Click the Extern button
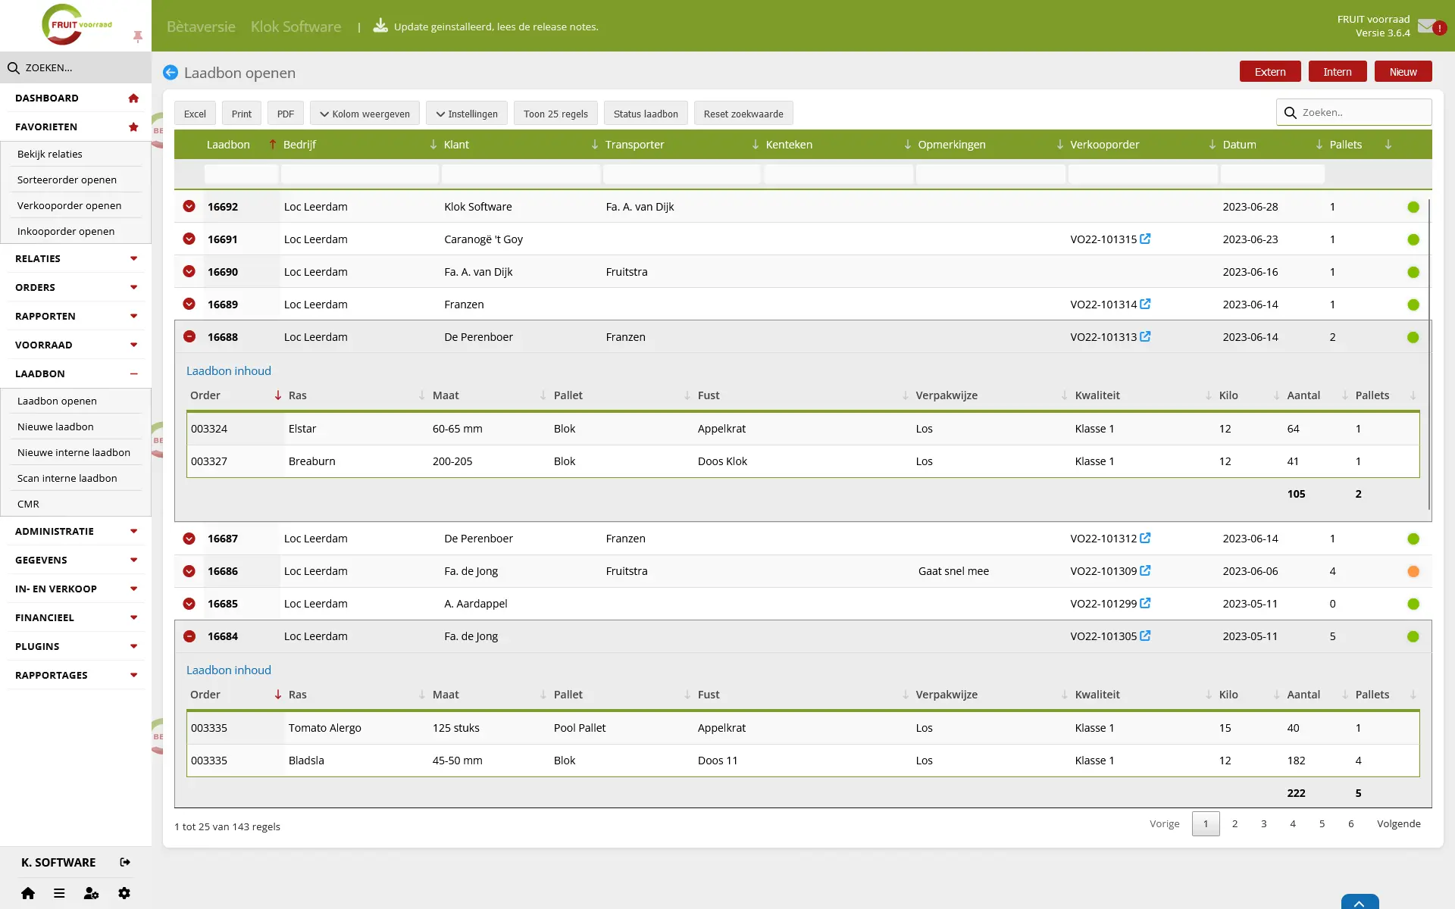1455x909 pixels. [1270, 72]
